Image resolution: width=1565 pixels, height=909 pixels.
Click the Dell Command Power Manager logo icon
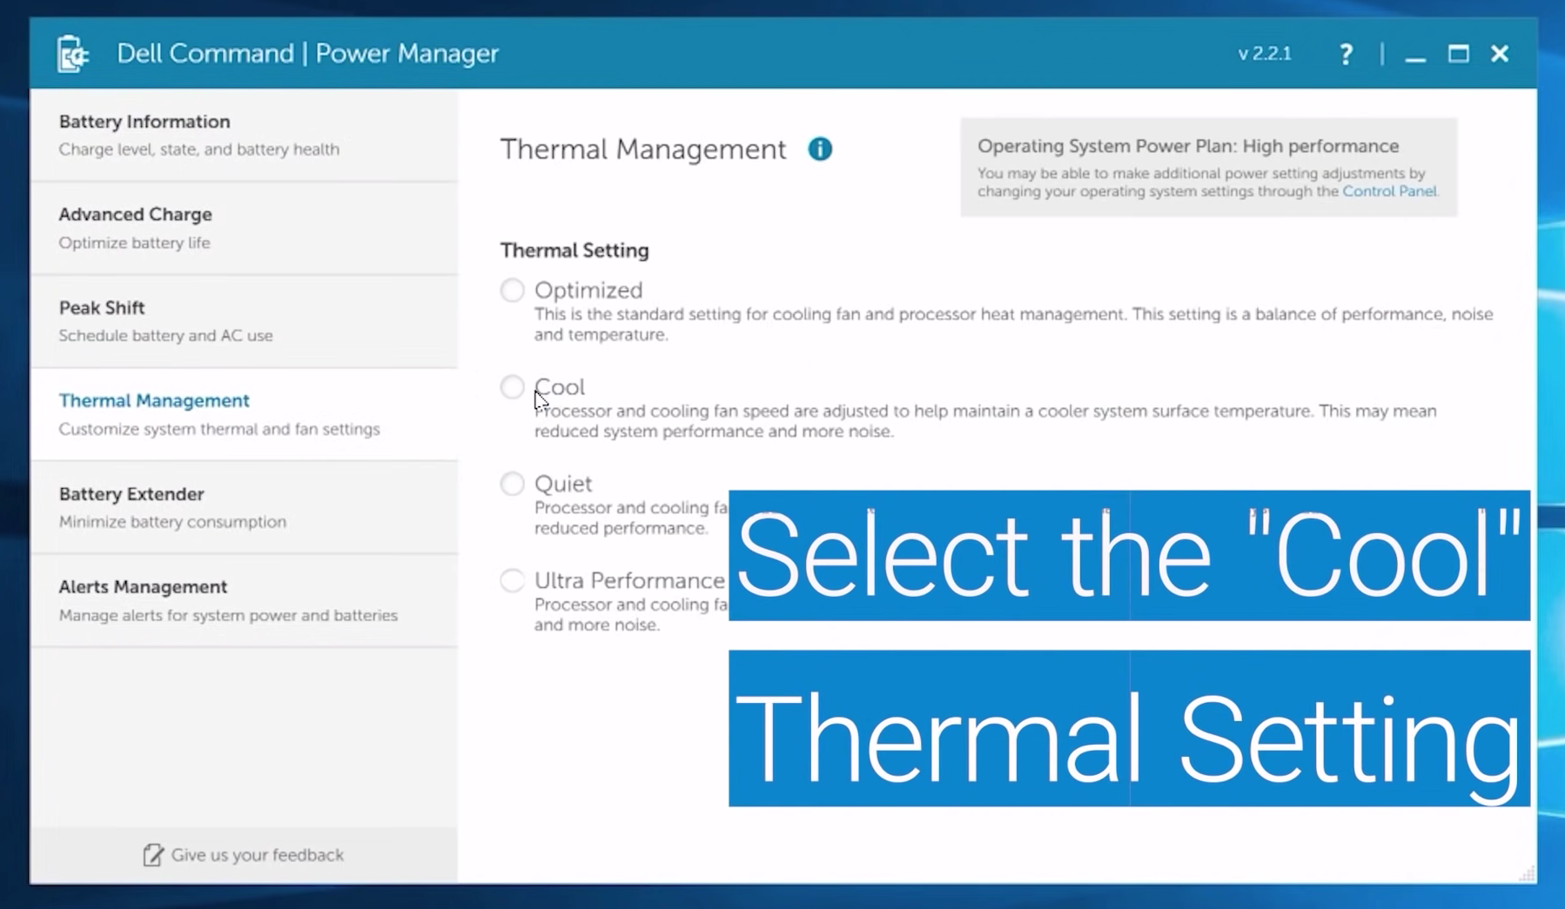coord(73,54)
